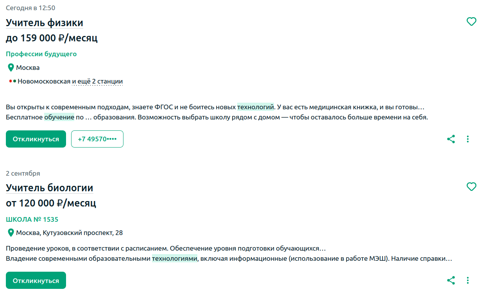Share the Учитель биологии vacancy

pyautogui.click(x=451, y=280)
